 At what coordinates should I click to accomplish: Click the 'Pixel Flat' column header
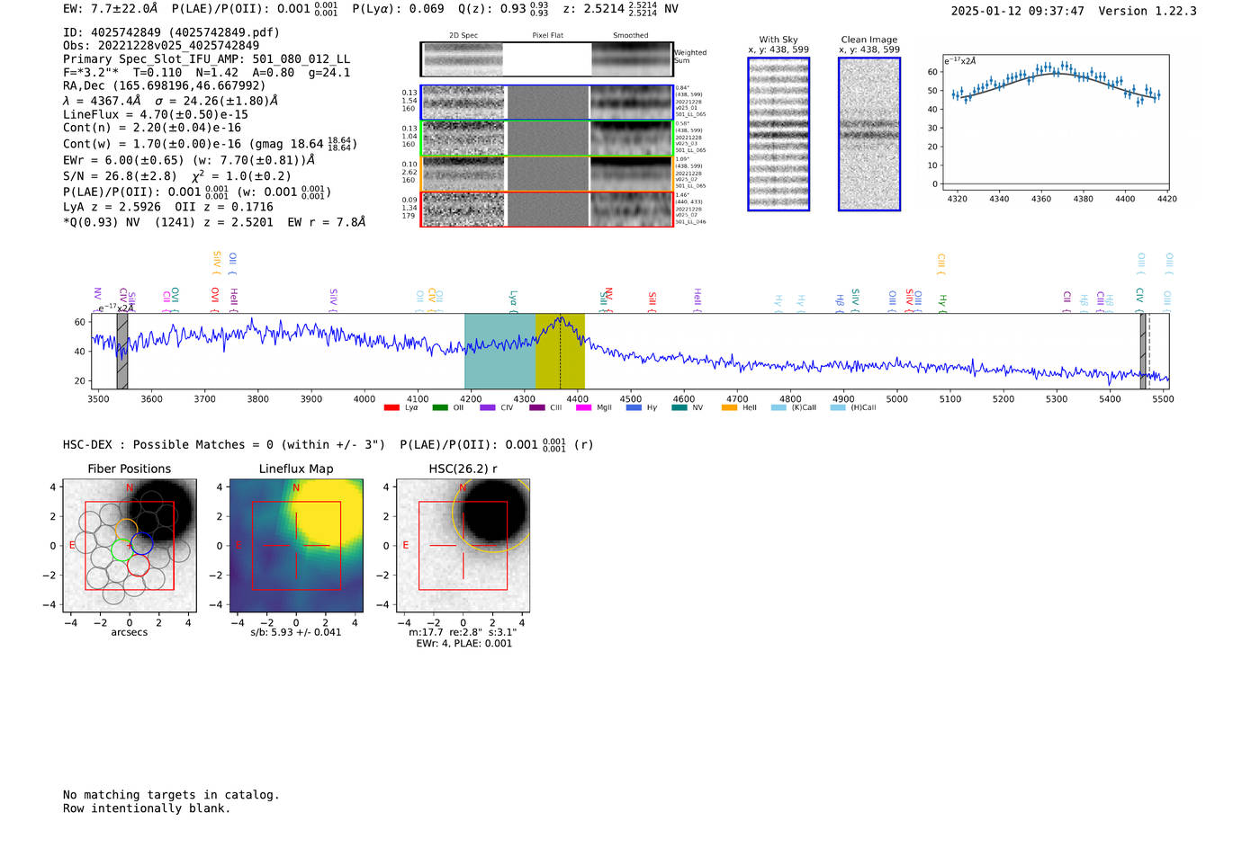coord(547,36)
